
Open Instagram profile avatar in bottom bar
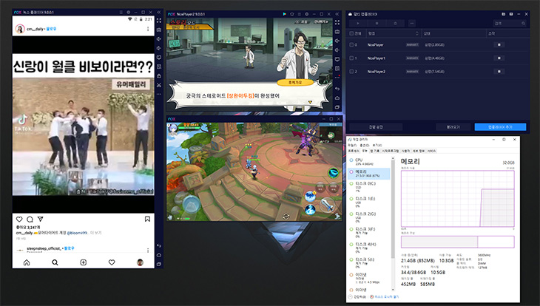click(140, 262)
